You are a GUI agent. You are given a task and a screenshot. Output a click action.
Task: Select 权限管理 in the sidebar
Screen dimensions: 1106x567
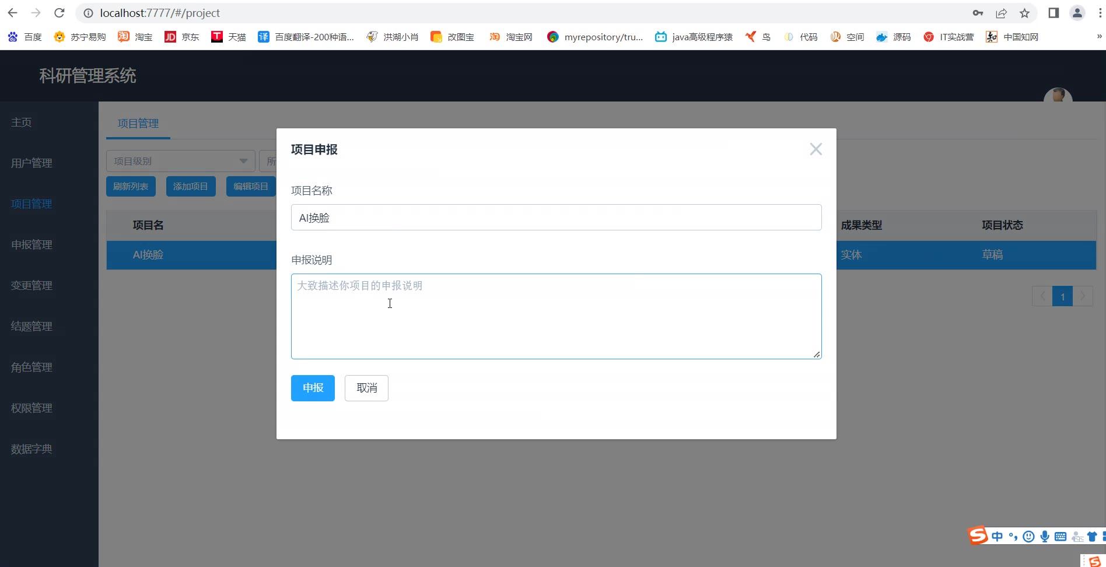point(32,408)
